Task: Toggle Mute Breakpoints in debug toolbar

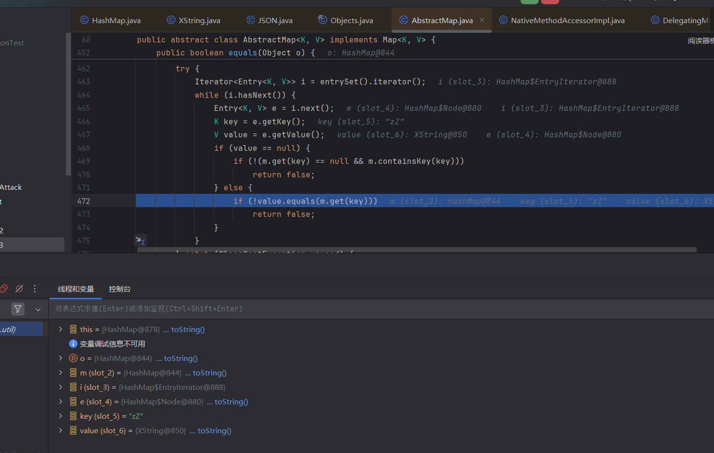Action: (19, 289)
